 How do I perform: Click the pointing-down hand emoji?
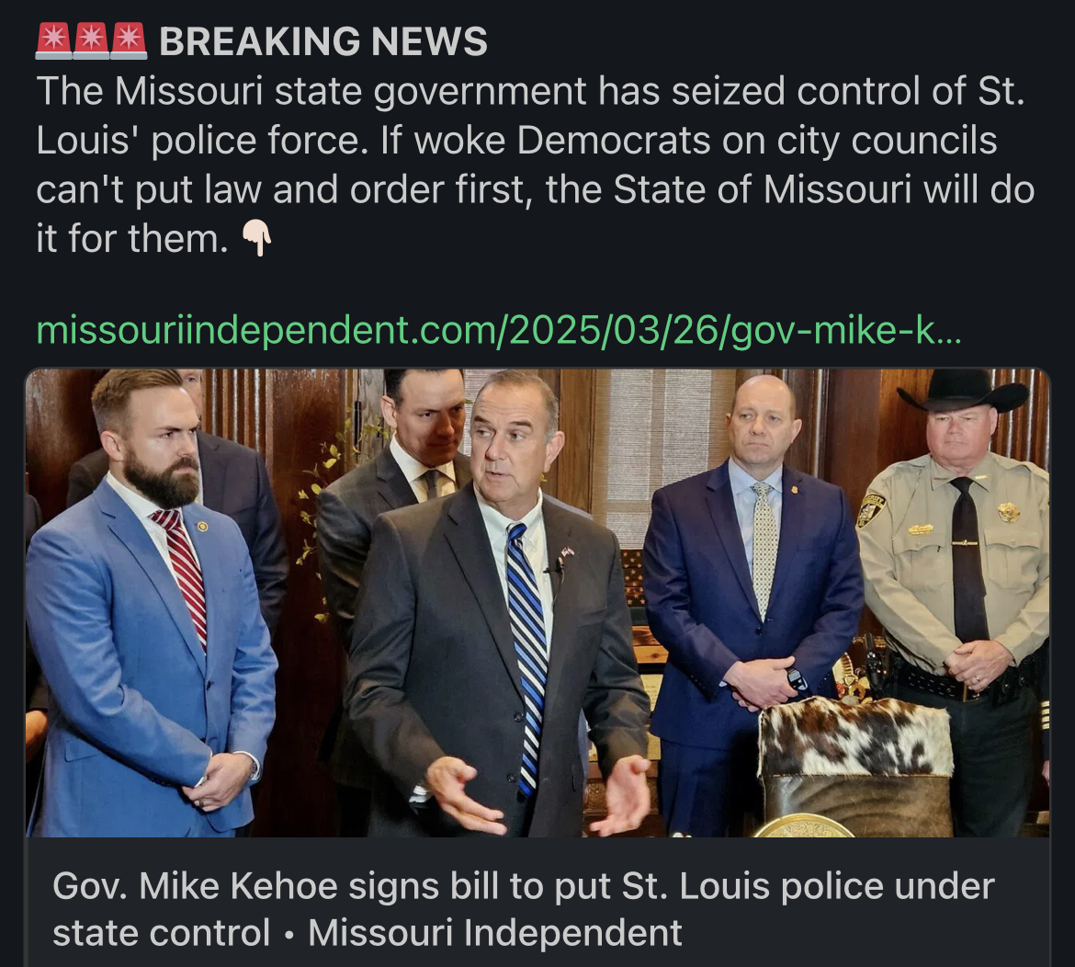(257, 240)
